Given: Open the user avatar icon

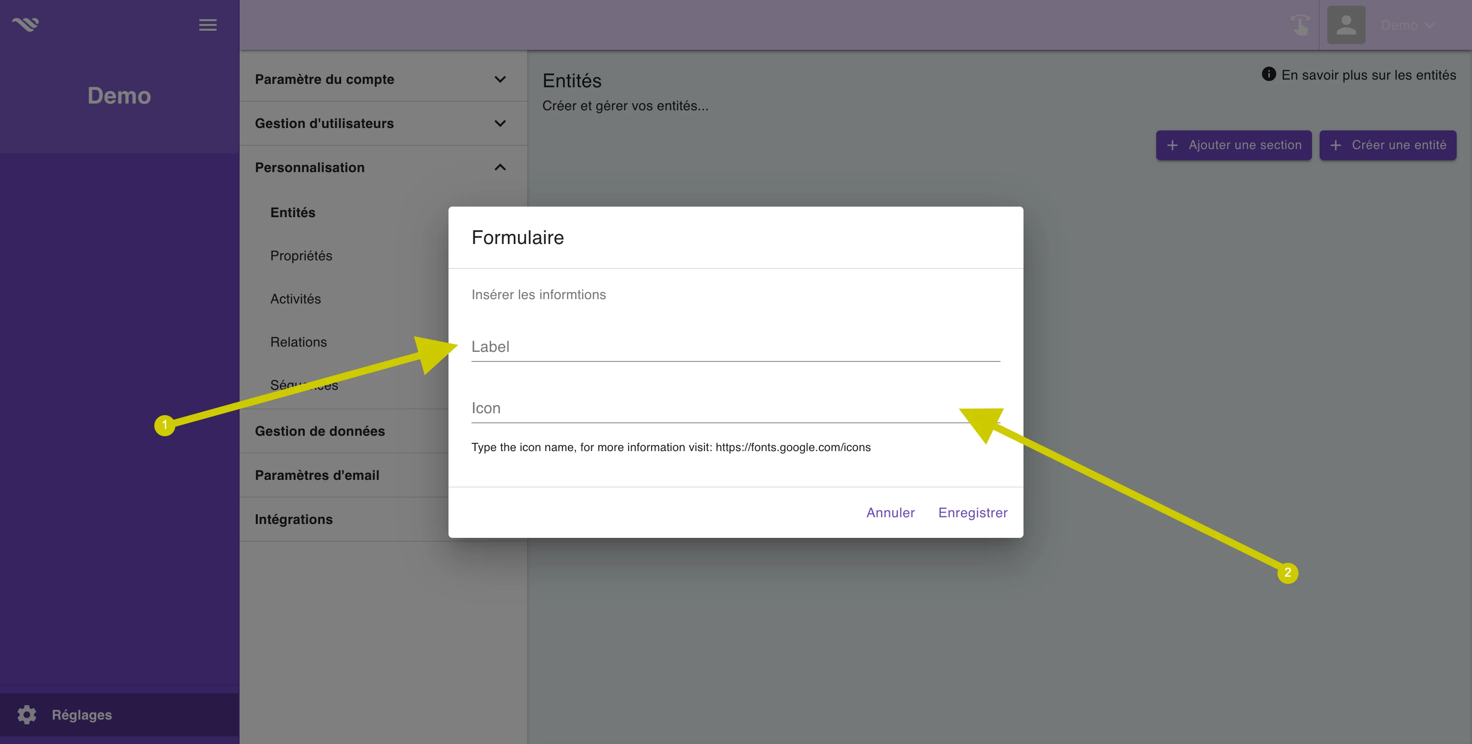Looking at the screenshot, I should point(1345,25).
